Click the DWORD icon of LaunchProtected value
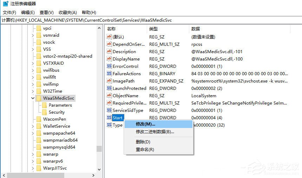The width and height of the screenshot is (302, 178). (x=109, y=88)
